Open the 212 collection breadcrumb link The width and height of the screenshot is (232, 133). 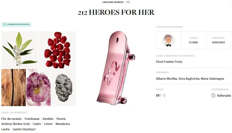pyautogui.click(x=128, y=2)
